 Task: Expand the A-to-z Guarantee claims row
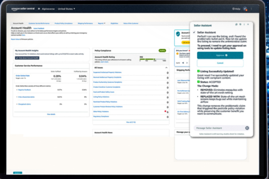point(17,97)
